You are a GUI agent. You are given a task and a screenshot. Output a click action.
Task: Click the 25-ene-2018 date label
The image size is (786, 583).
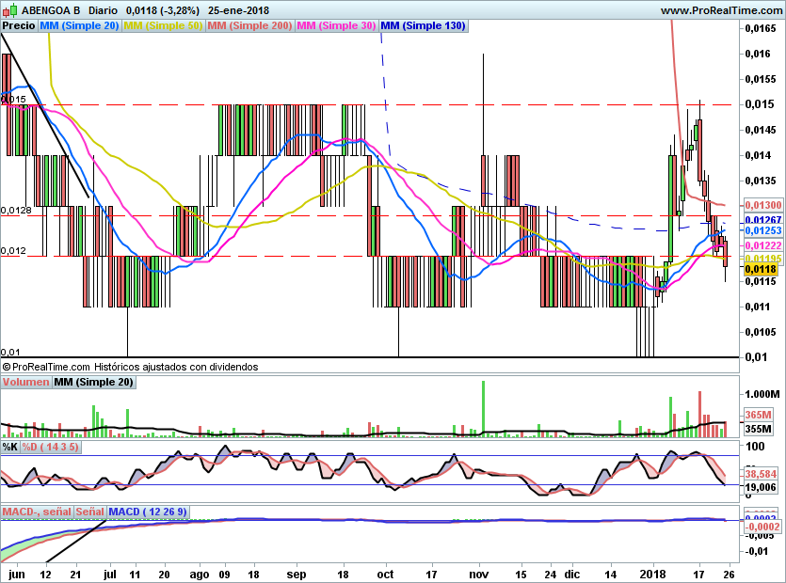coord(239,10)
